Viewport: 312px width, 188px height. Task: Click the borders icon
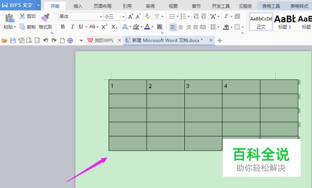[237, 27]
